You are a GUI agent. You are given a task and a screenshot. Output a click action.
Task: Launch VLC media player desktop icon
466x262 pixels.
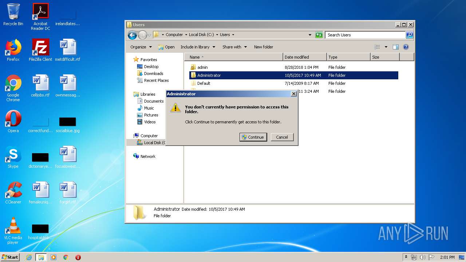pos(13,231)
